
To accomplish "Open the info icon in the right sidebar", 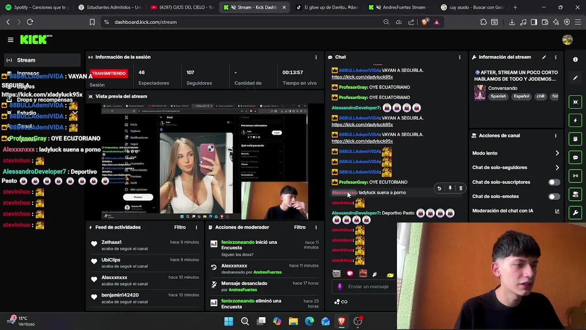I will (x=575, y=60).
